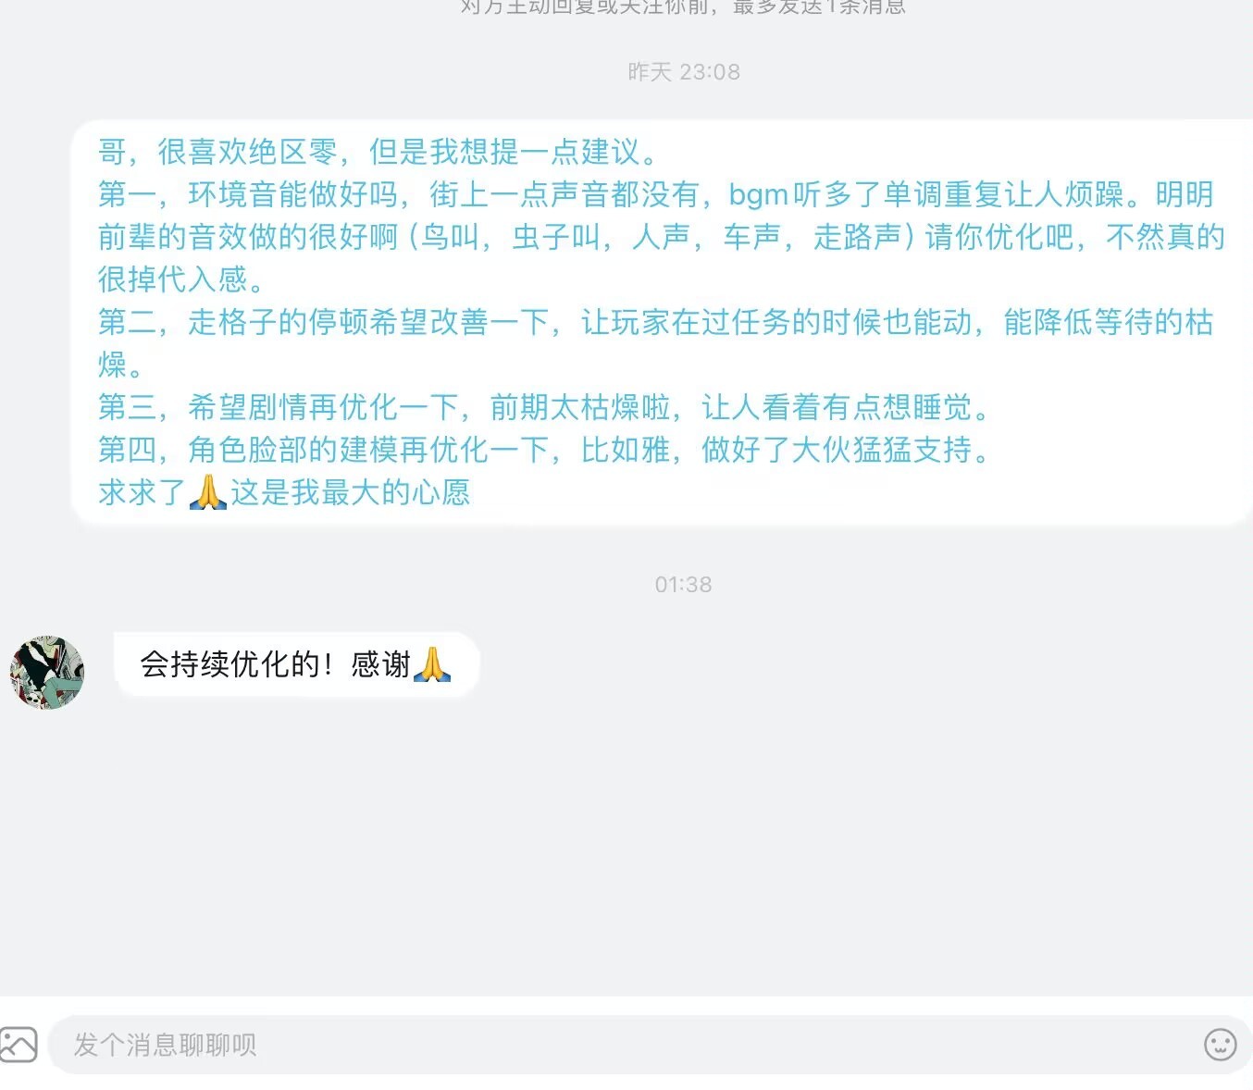Open the emoji smiley picker
This screenshot has height=1090, width=1253.
tap(1220, 1045)
